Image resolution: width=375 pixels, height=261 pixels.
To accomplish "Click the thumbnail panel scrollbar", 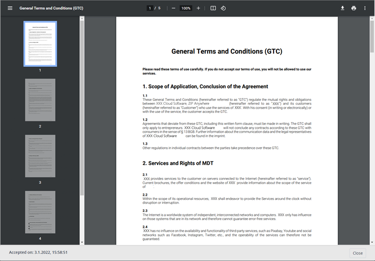I will coord(82,106).
